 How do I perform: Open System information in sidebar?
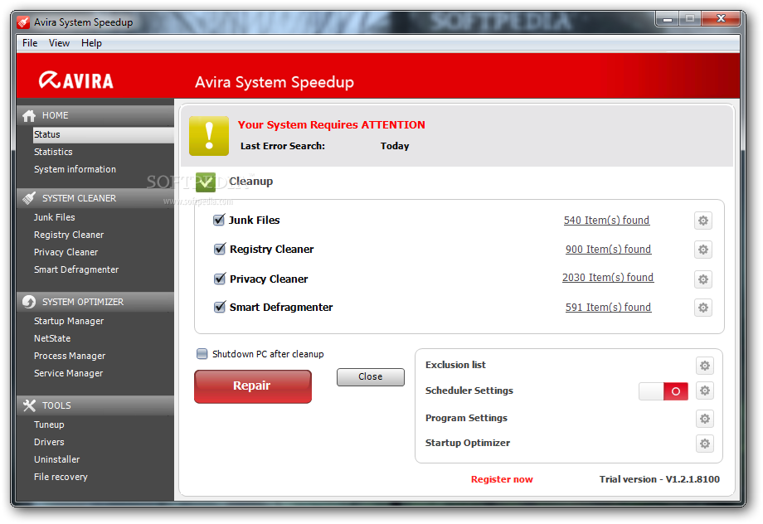75,169
